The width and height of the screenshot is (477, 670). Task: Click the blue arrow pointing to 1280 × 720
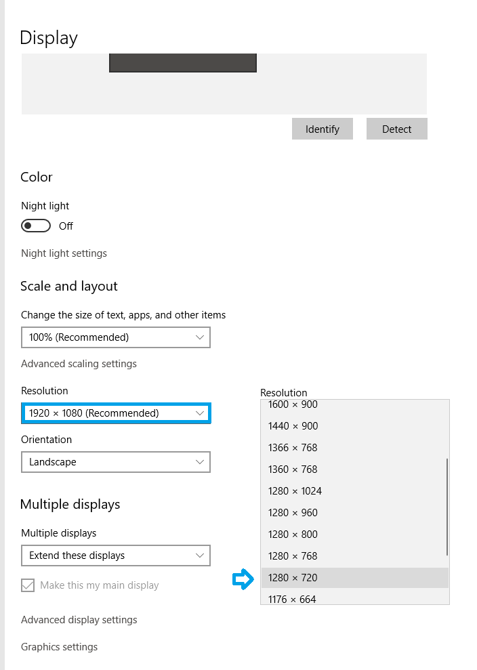point(243,579)
